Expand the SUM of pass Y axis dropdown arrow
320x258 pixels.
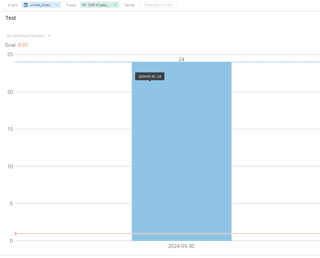click(x=115, y=5)
